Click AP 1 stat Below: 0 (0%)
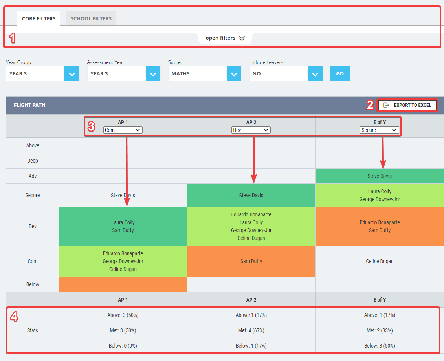This screenshot has width=444, height=361. [123, 346]
